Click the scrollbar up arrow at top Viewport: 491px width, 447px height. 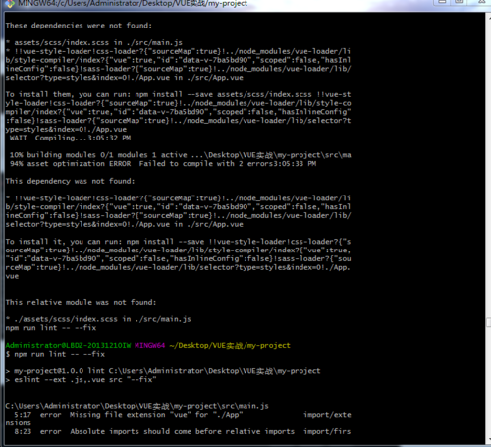pyautogui.click(x=488, y=16)
